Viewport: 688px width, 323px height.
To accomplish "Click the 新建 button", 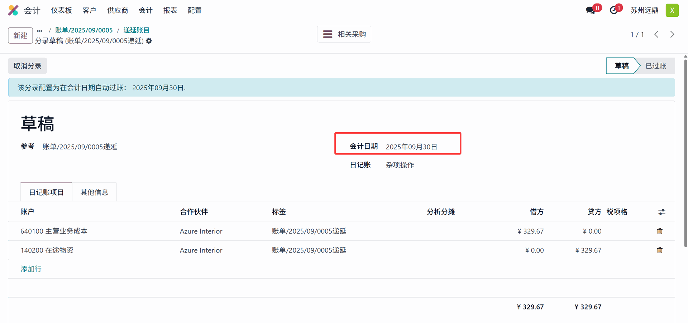I will [20, 35].
